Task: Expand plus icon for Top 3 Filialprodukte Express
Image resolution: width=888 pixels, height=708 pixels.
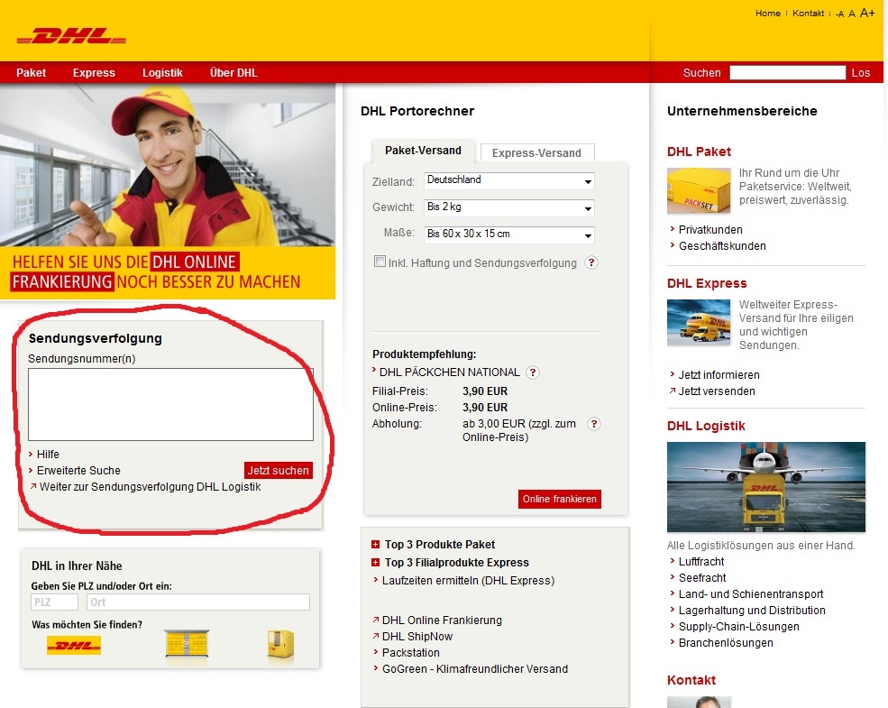Action: pos(375,563)
